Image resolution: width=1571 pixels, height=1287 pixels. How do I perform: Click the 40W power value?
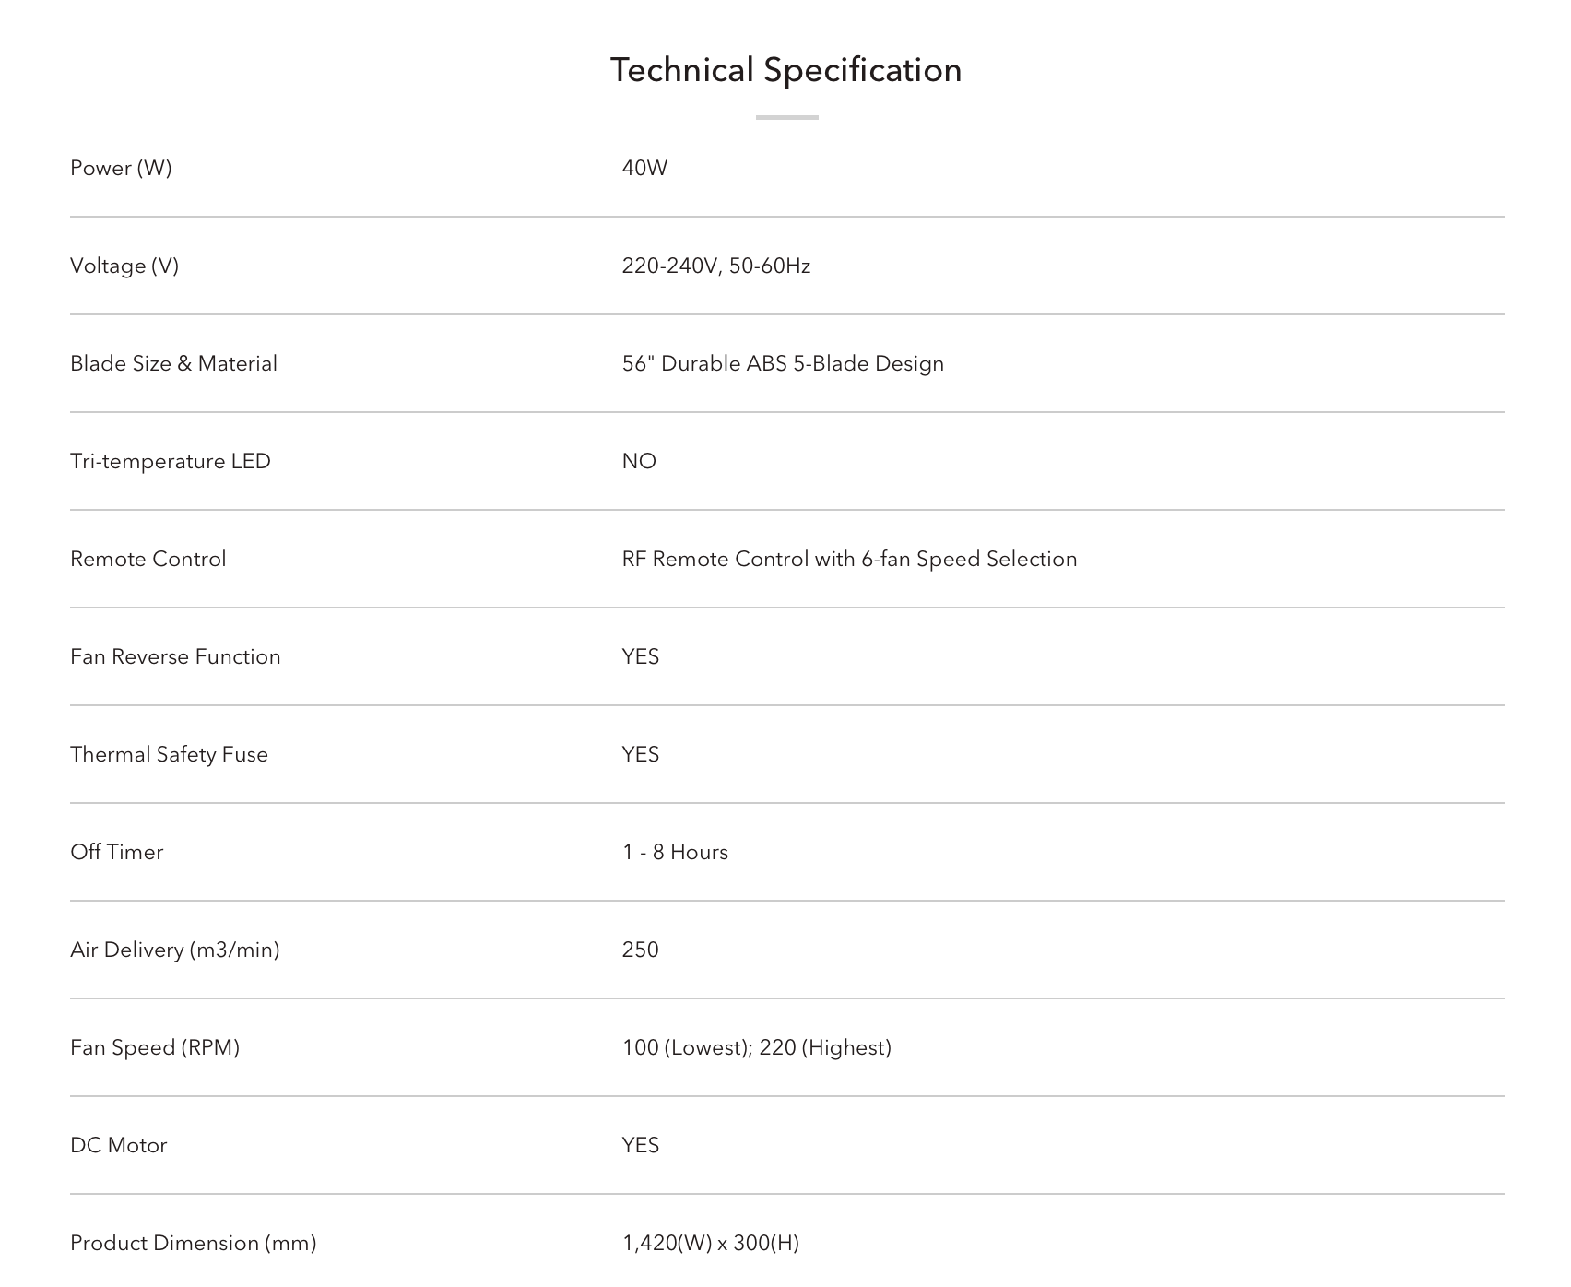(644, 168)
